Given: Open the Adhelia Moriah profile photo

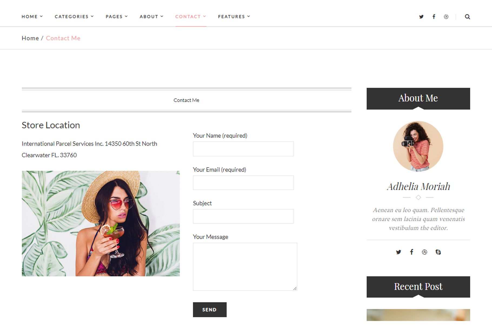Looking at the screenshot, I should 418,146.
